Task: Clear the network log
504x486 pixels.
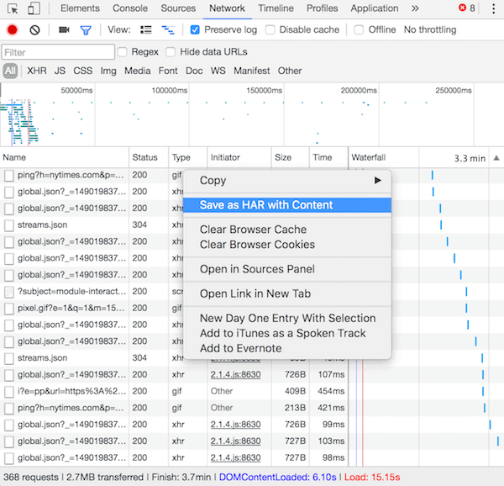Action: (x=34, y=29)
